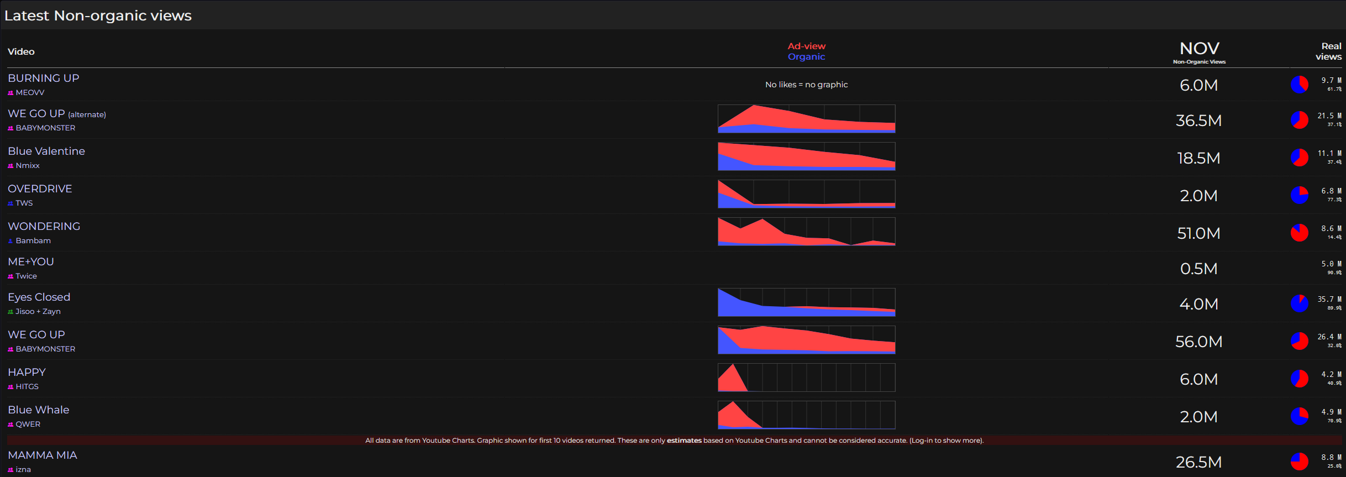Click the pie chart in the BURNING UP row

click(1300, 85)
